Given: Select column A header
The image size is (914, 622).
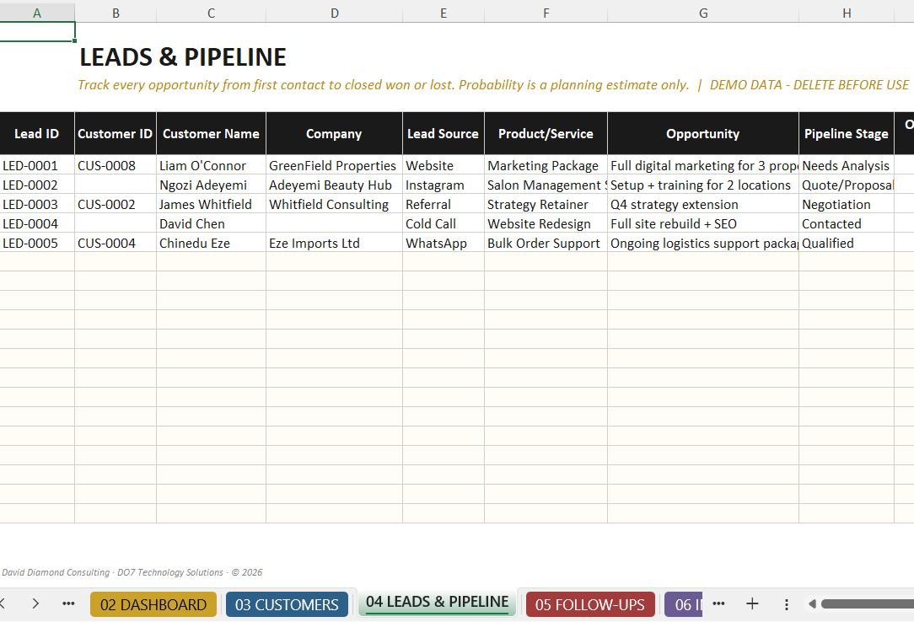Looking at the screenshot, I should tap(37, 13).
